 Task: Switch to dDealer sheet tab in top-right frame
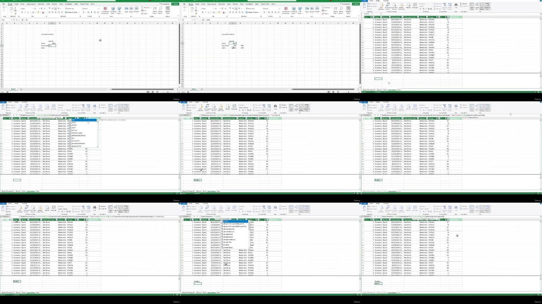379,90
